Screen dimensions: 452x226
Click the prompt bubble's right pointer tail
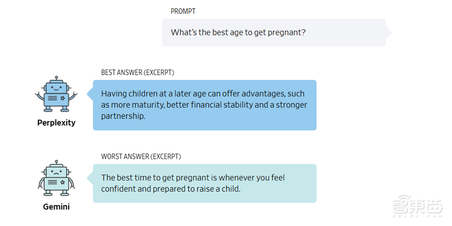389,33
